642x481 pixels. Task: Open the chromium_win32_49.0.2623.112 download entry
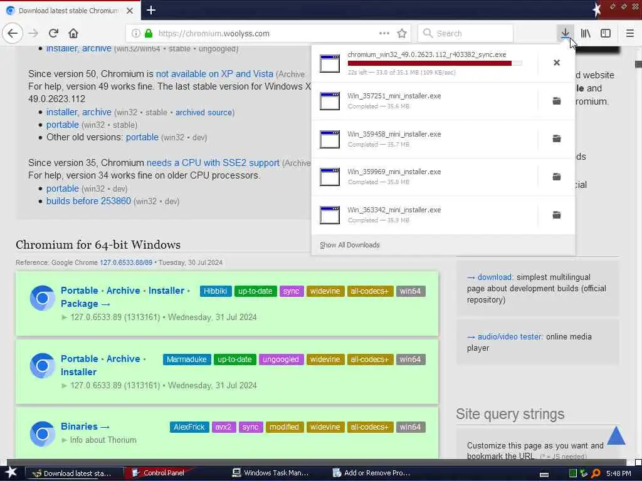(x=424, y=63)
